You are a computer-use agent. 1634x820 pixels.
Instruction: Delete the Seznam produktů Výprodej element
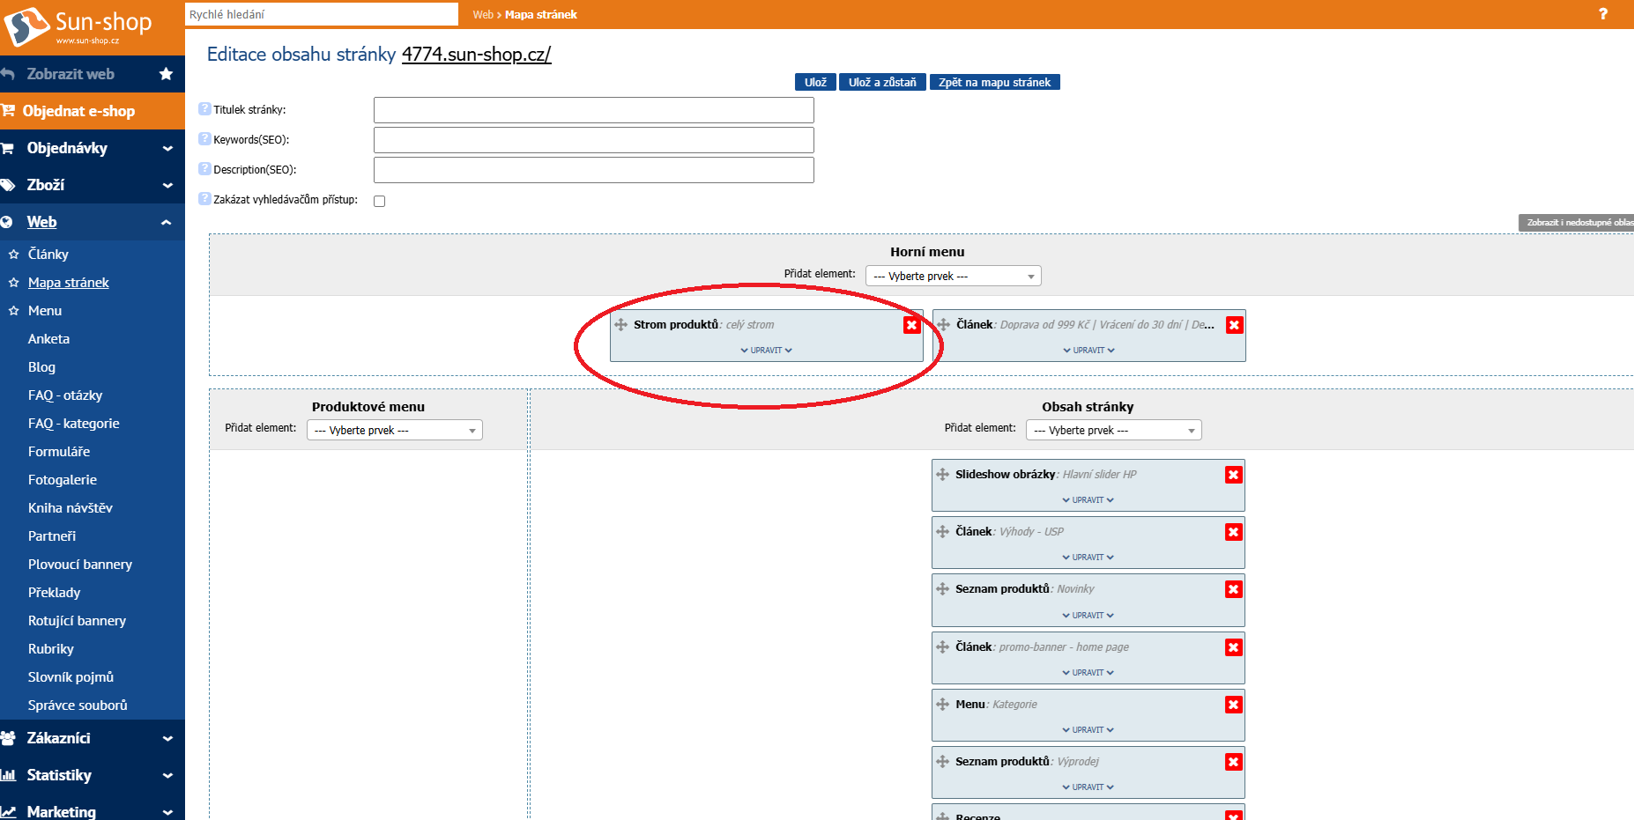[x=1233, y=762]
